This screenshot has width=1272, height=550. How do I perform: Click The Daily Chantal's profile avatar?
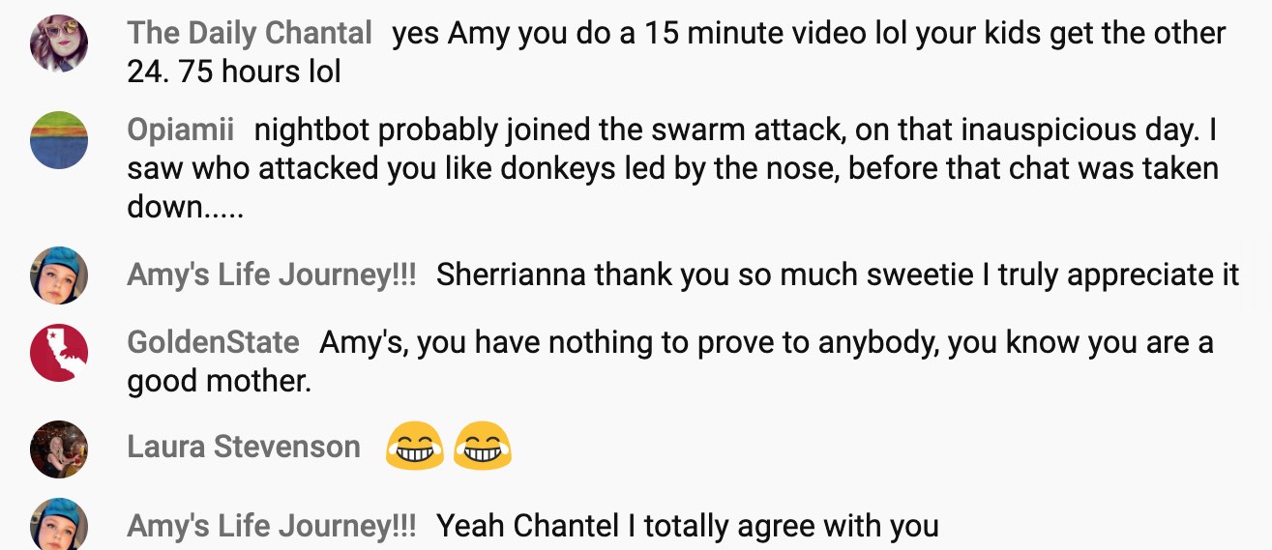(59, 43)
